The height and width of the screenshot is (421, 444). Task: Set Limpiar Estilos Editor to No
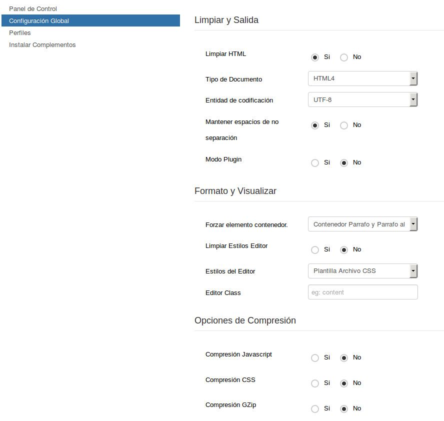[x=344, y=249]
